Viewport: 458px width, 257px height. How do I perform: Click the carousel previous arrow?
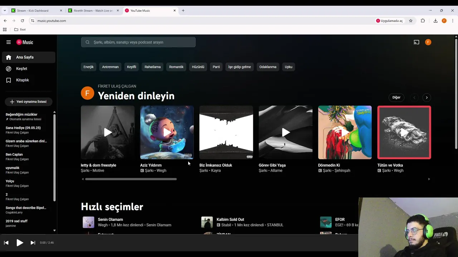[x=414, y=97]
